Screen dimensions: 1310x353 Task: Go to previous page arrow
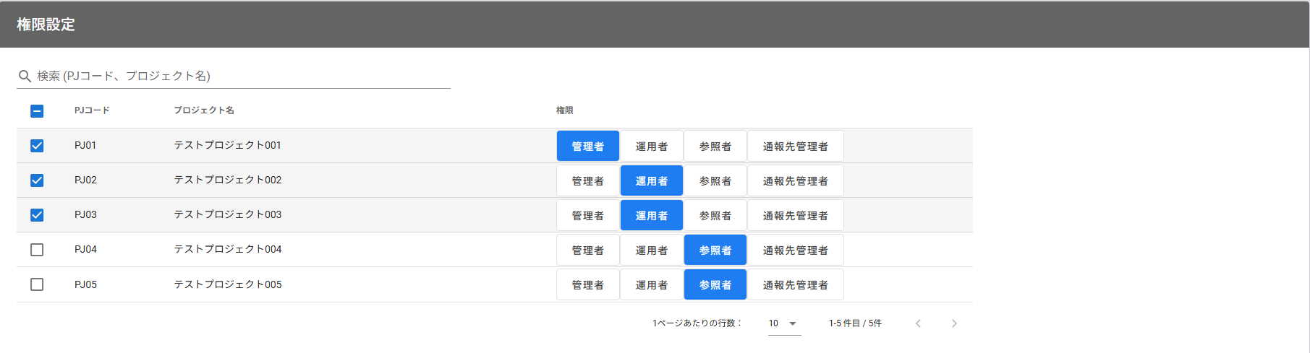pos(918,323)
